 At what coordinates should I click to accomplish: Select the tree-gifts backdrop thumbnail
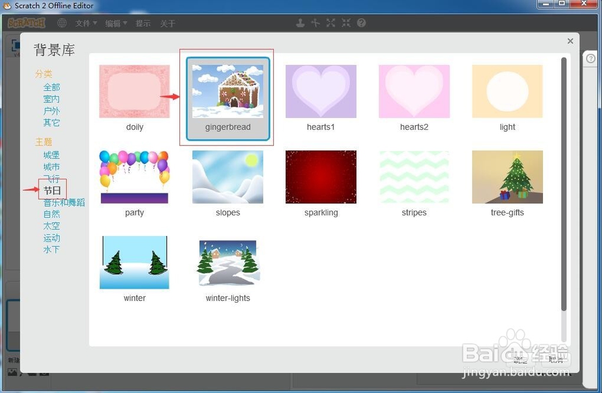tap(507, 177)
